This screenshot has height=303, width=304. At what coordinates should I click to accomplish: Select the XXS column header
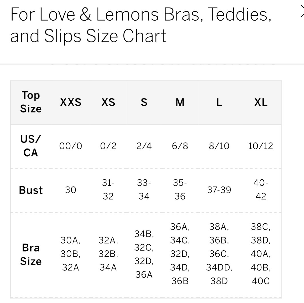click(71, 102)
